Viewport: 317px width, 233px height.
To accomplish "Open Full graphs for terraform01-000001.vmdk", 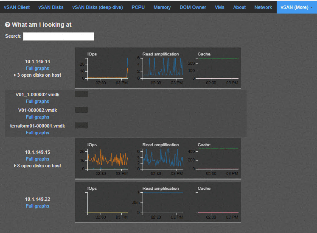I will click(x=37, y=133).
